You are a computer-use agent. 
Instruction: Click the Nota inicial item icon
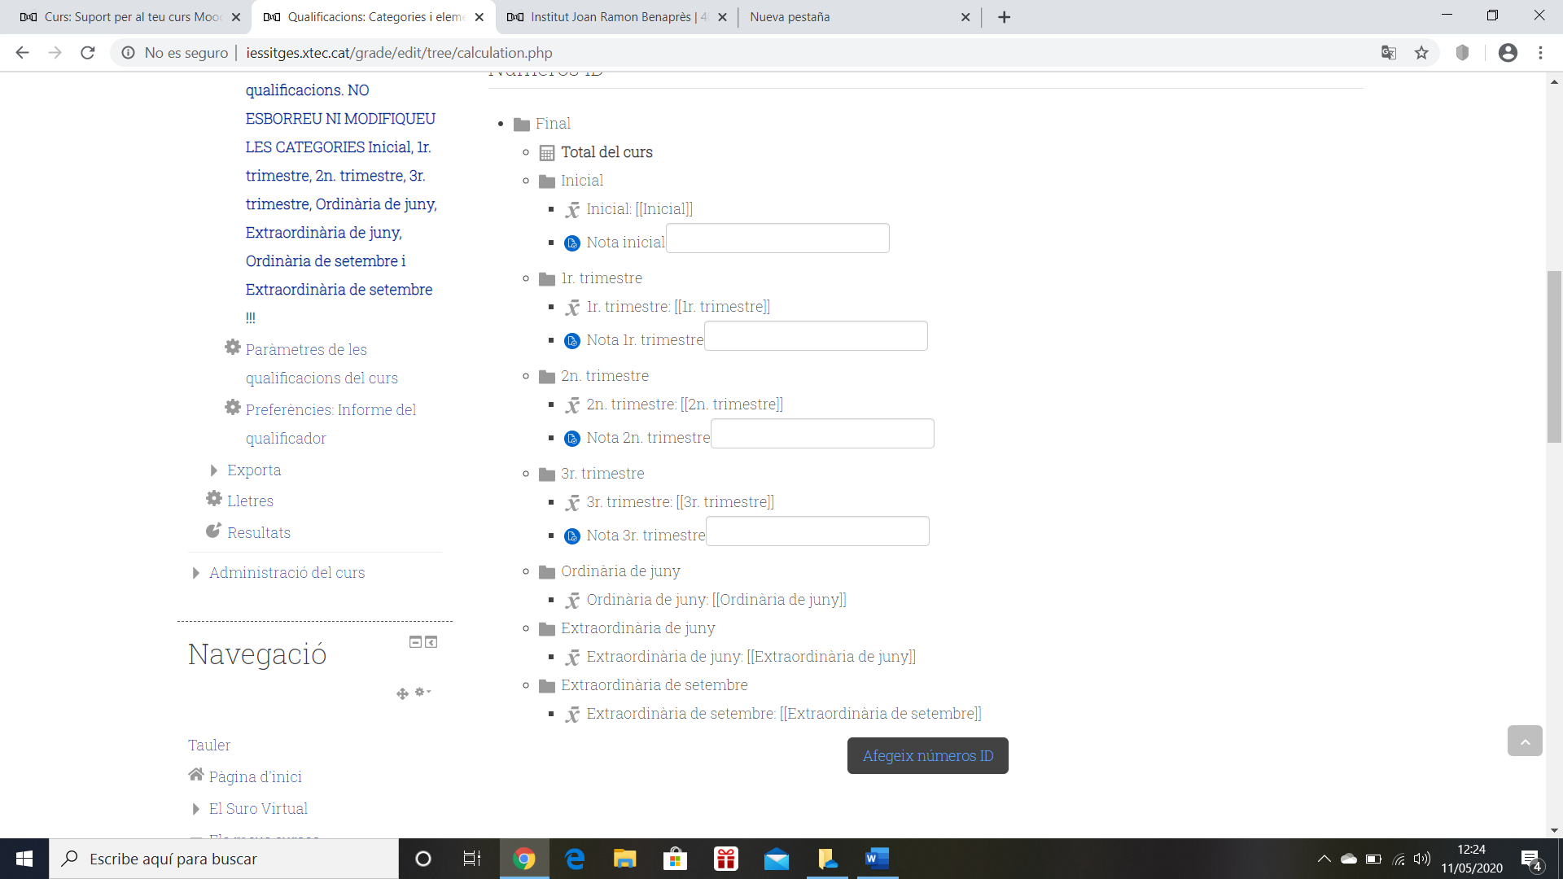click(x=572, y=243)
